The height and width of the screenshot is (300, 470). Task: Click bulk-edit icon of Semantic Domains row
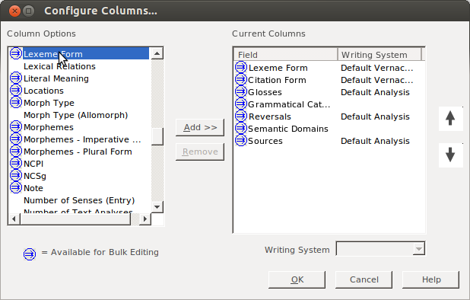click(x=240, y=129)
